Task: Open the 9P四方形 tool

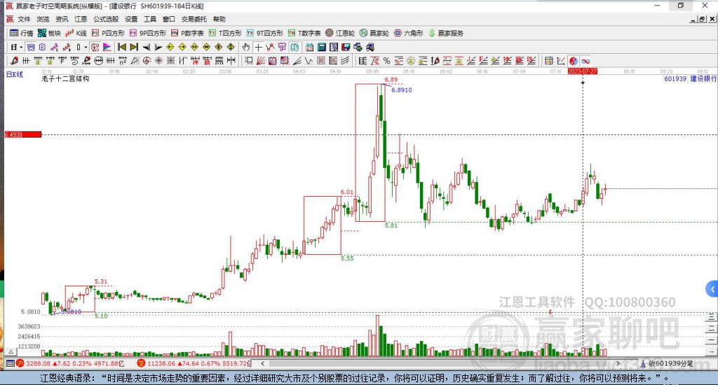Action: pos(148,33)
